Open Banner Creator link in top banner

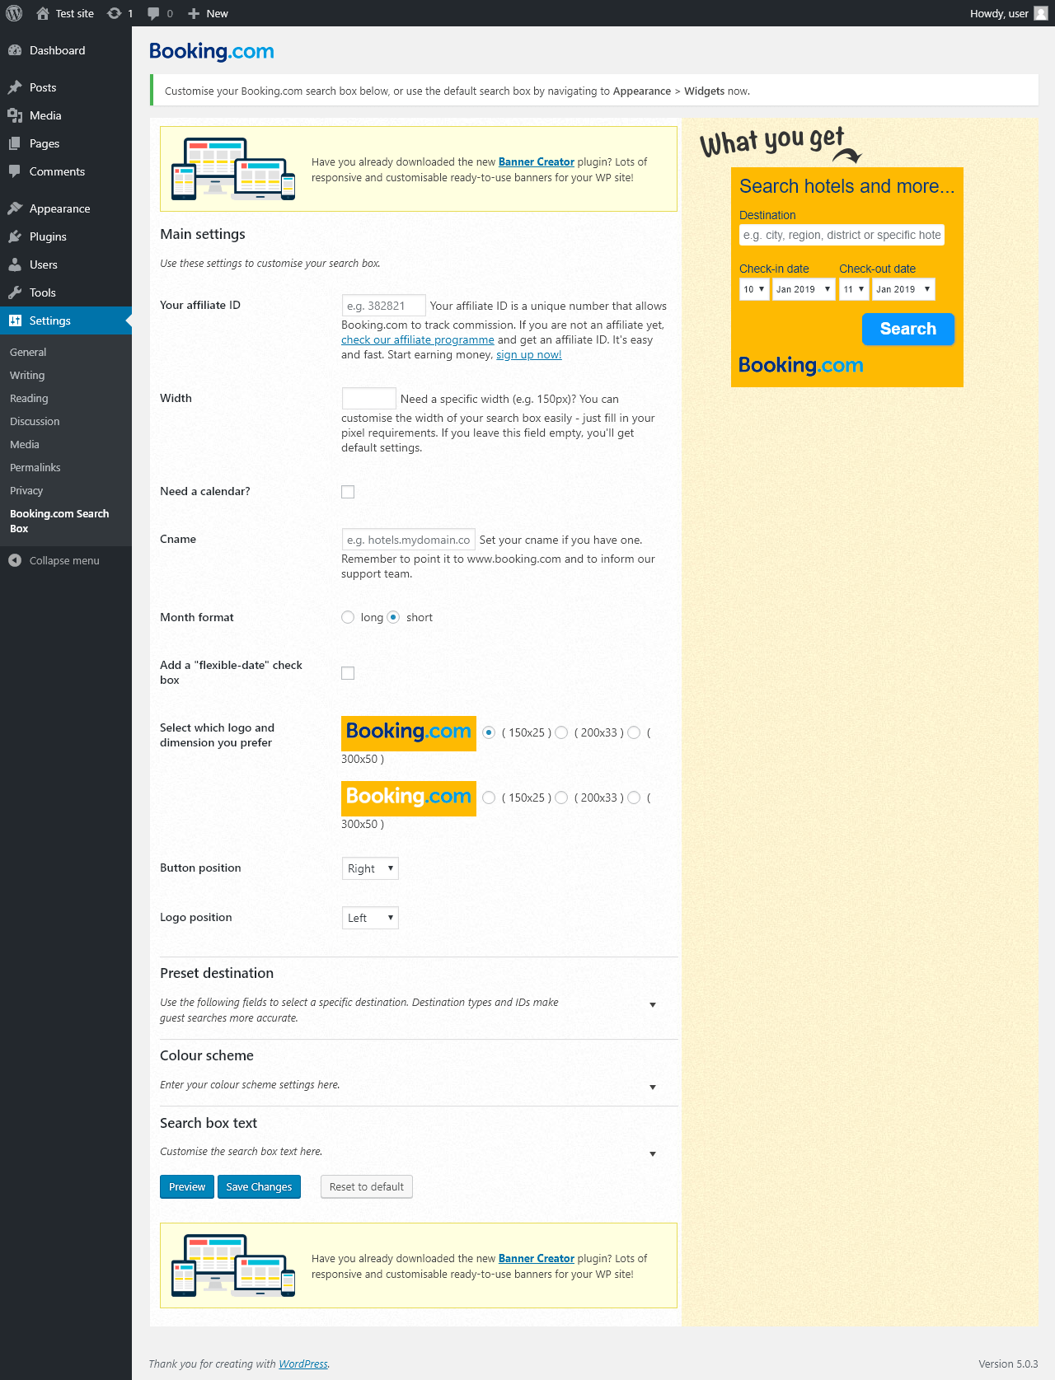click(537, 161)
